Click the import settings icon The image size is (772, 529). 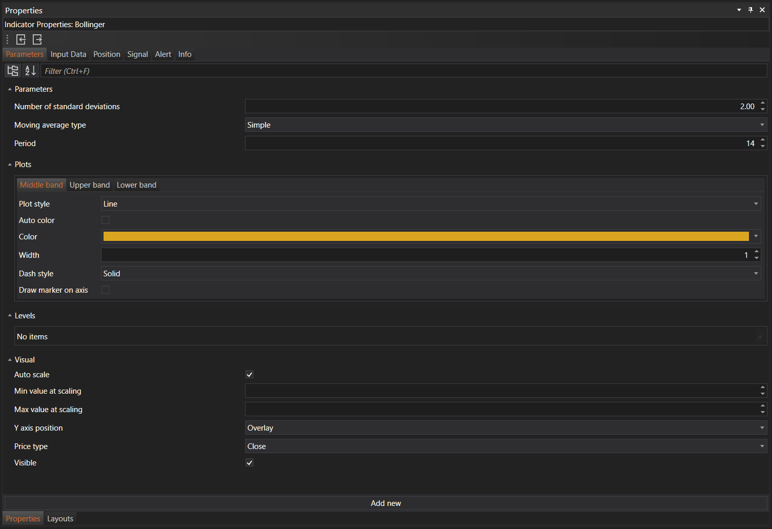(x=21, y=39)
